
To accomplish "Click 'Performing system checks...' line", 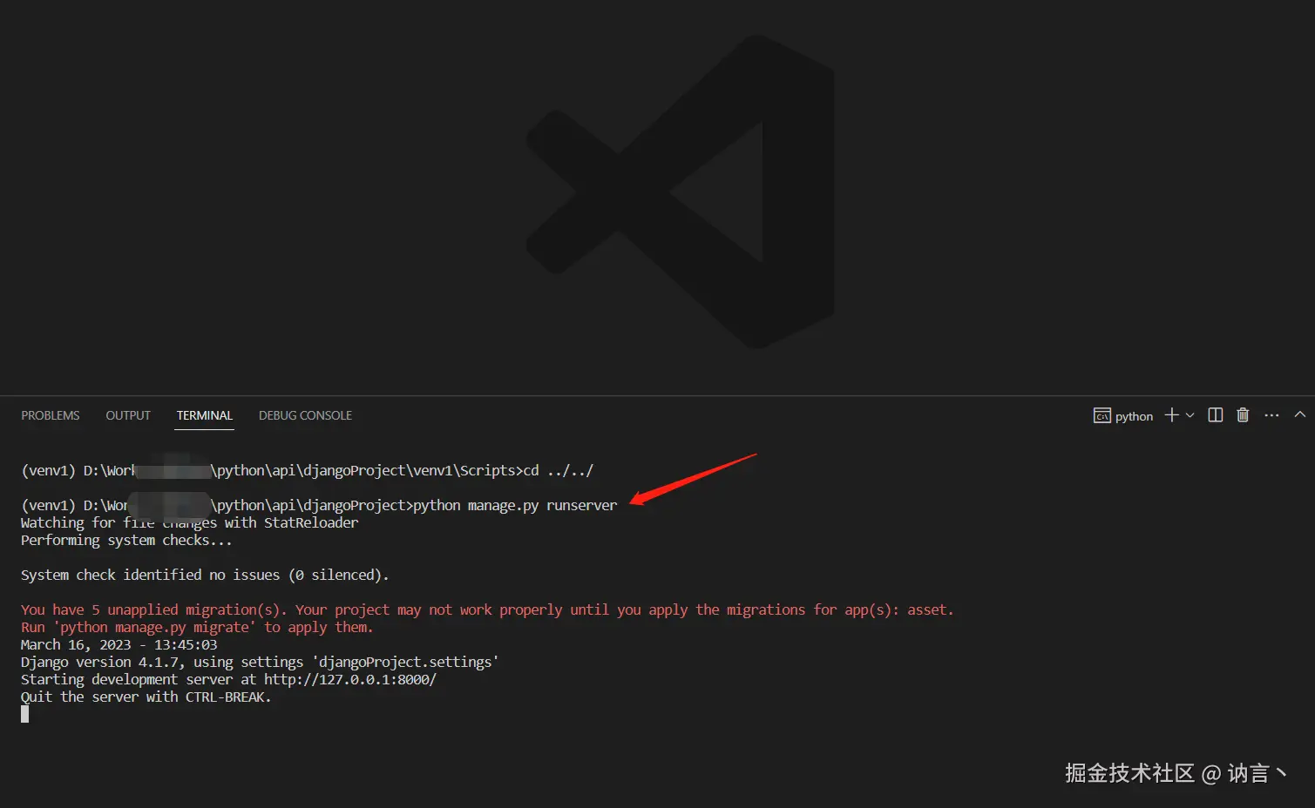I will pyautogui.click(x=126, y=540).
